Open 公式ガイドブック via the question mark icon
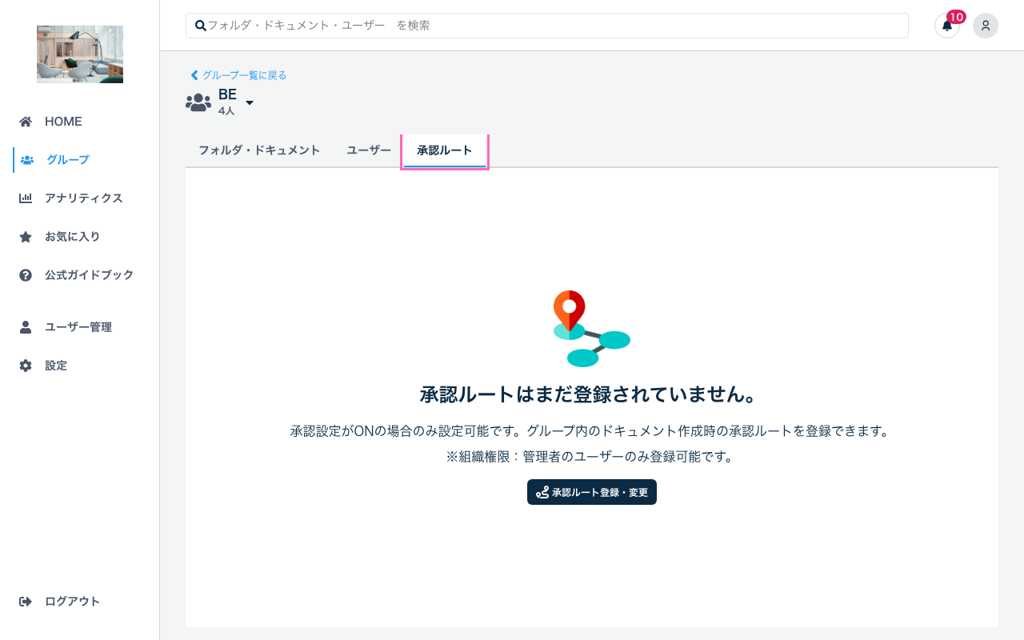The height and width of the screenshot is (640, 1024). (26, 274)
